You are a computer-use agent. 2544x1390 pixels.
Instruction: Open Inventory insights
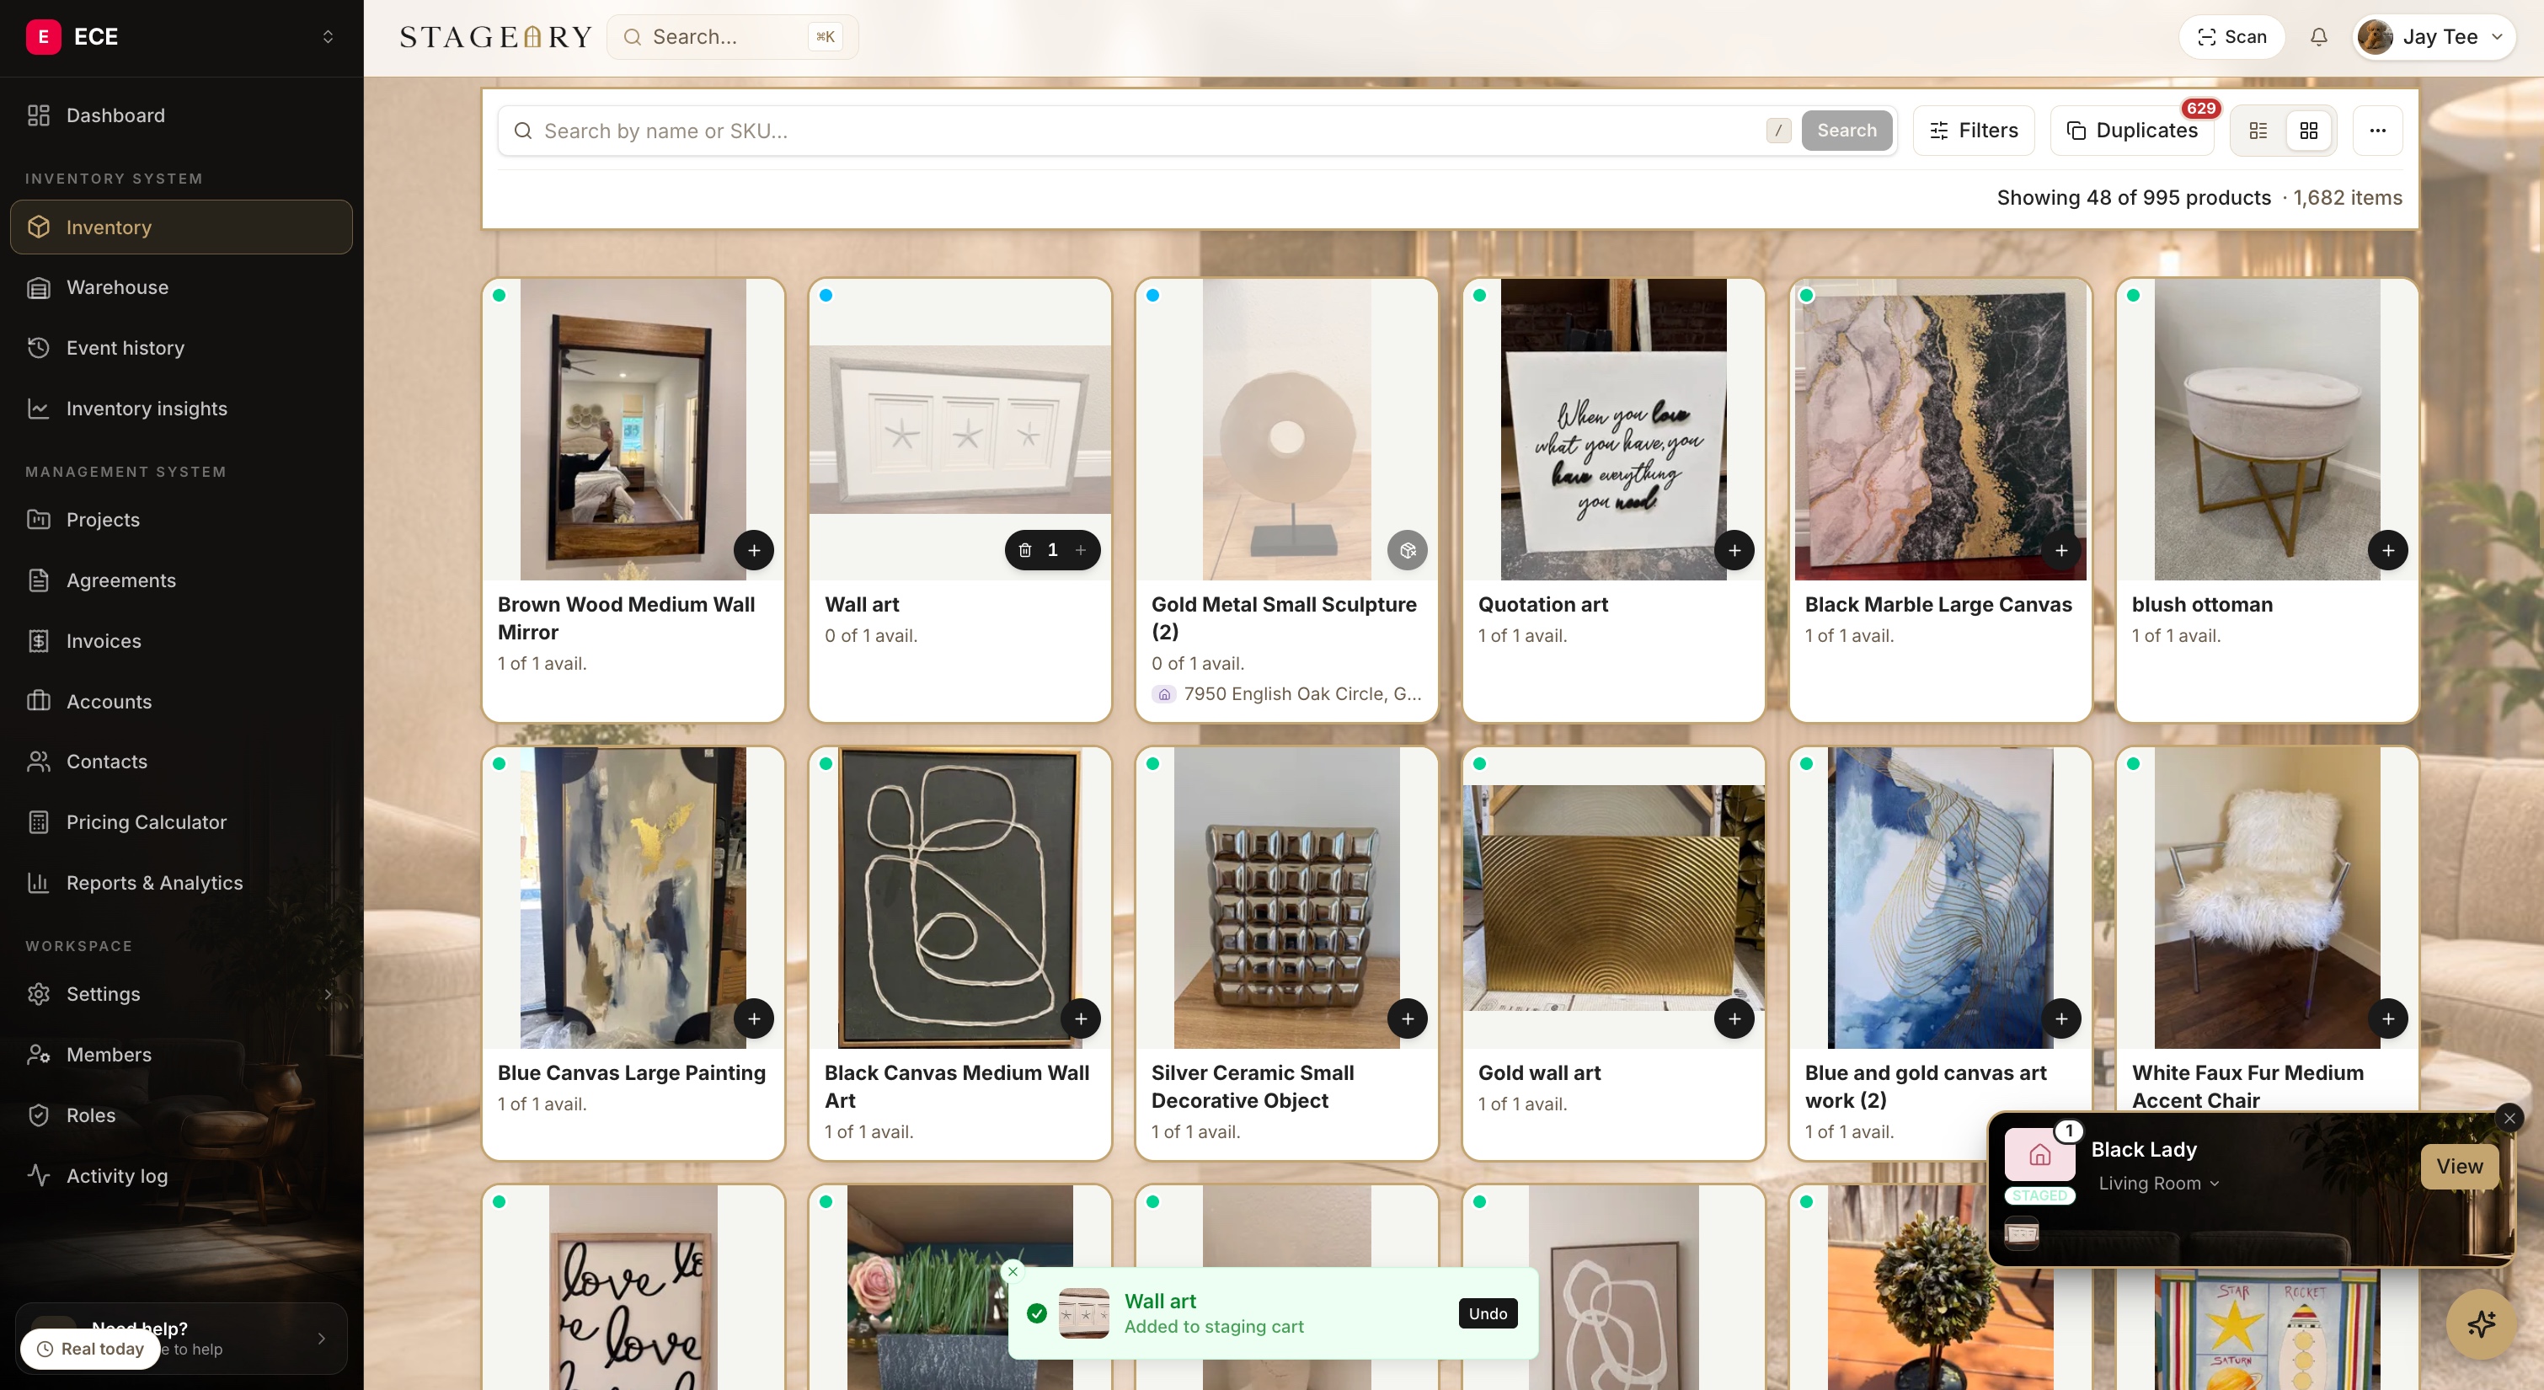tap(182, 408)
